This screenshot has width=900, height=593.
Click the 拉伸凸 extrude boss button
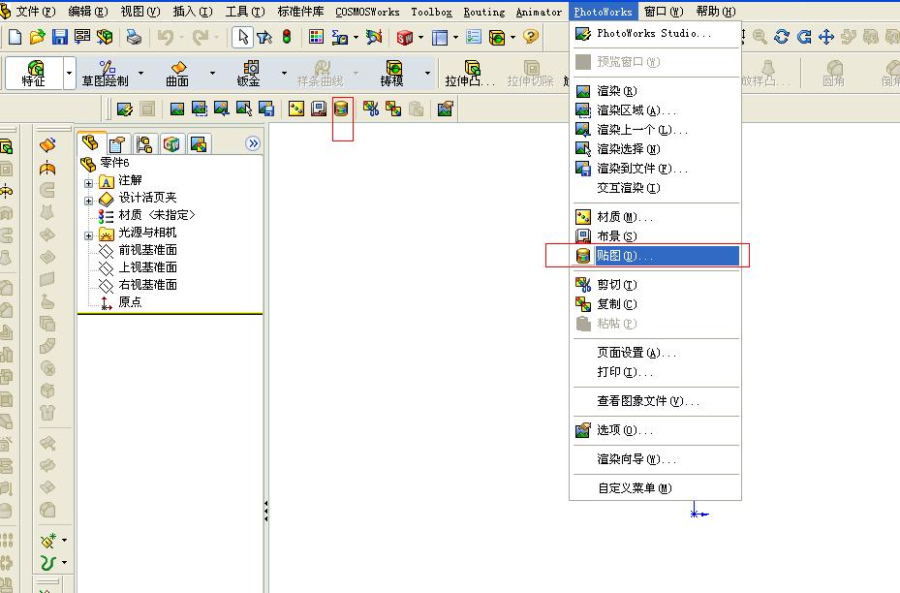click(470, 73)
